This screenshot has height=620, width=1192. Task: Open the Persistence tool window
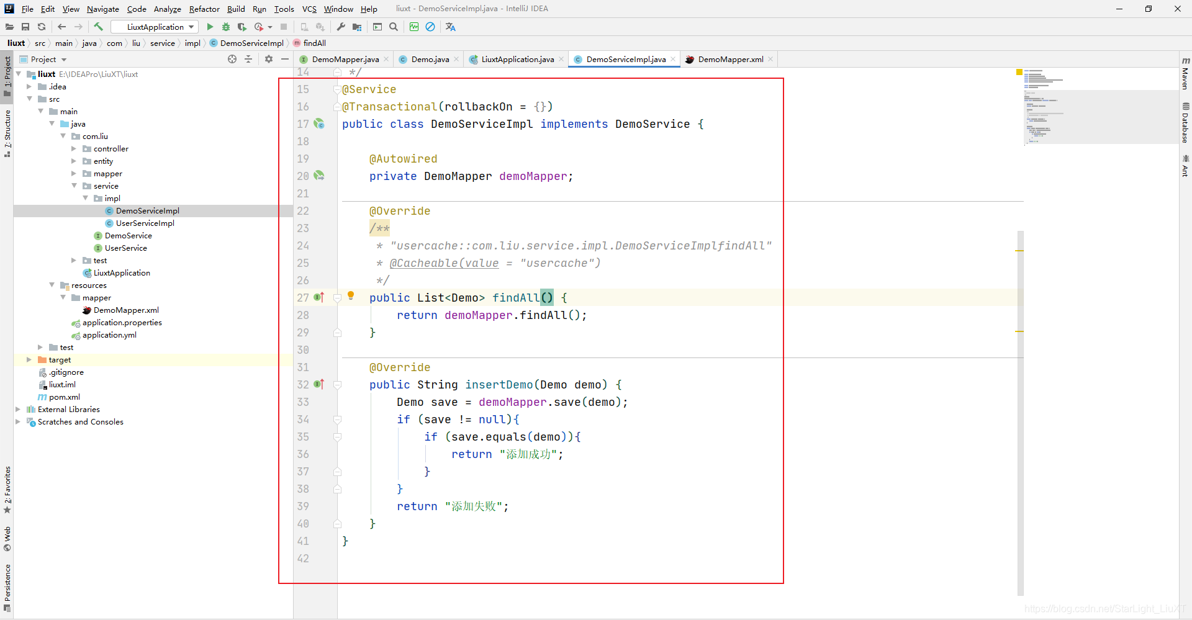point(7,588)
